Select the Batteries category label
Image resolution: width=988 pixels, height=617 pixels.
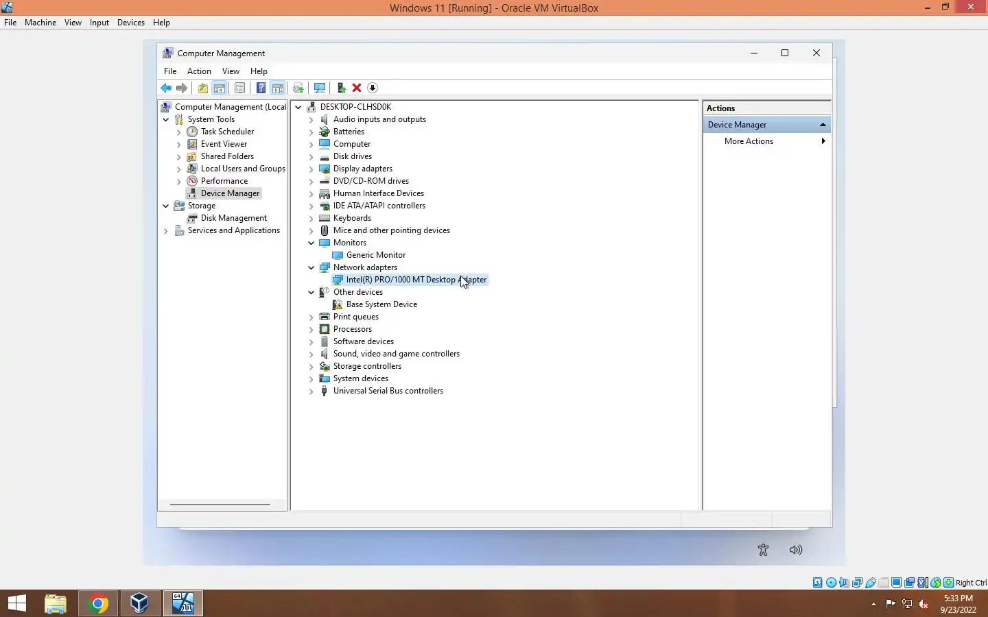point(349,132)
